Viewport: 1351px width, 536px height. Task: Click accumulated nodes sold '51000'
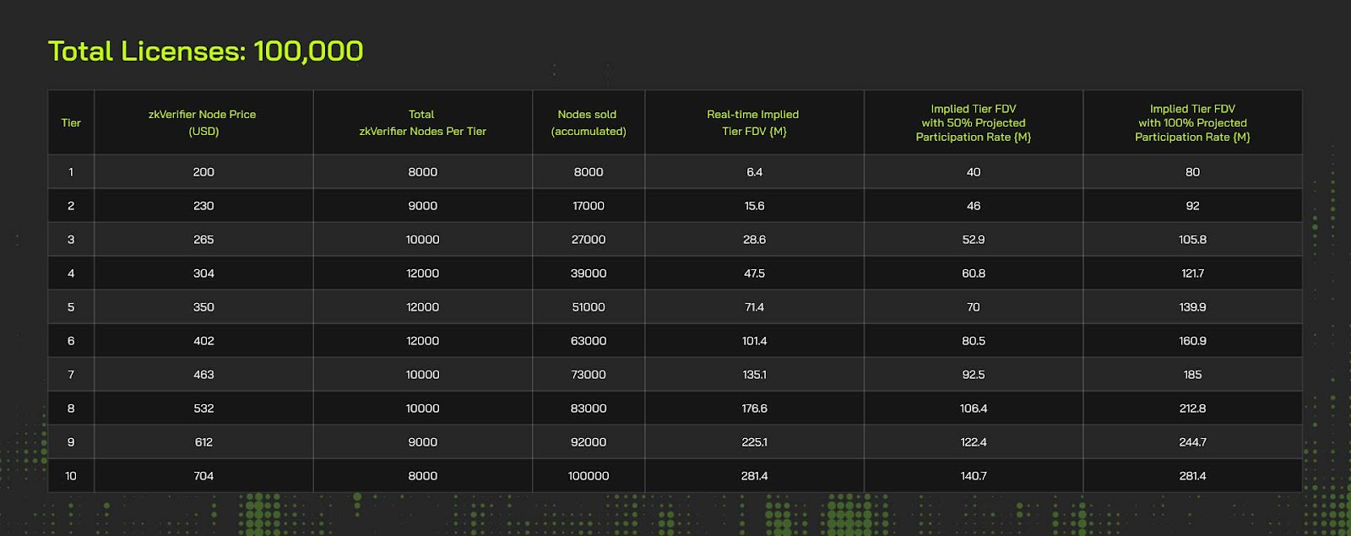pyautogui.click(x=589, y=306)
